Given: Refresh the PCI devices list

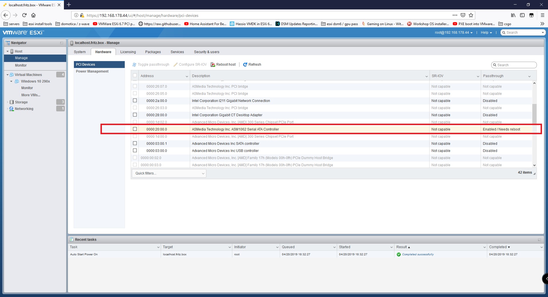Looking at the screenshot, I should [x=252, y=65].
